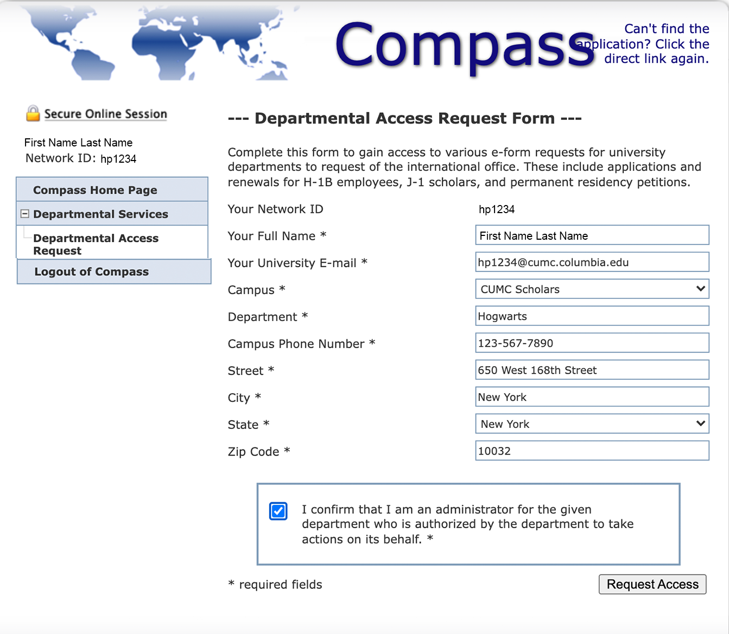Click the "I confirm that I am an administrator" text
Screen dimensions: 729x634
(x=467, y=524)
